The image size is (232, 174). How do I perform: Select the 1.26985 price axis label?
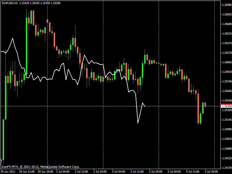pyautogui.click(x=226, y=5)
